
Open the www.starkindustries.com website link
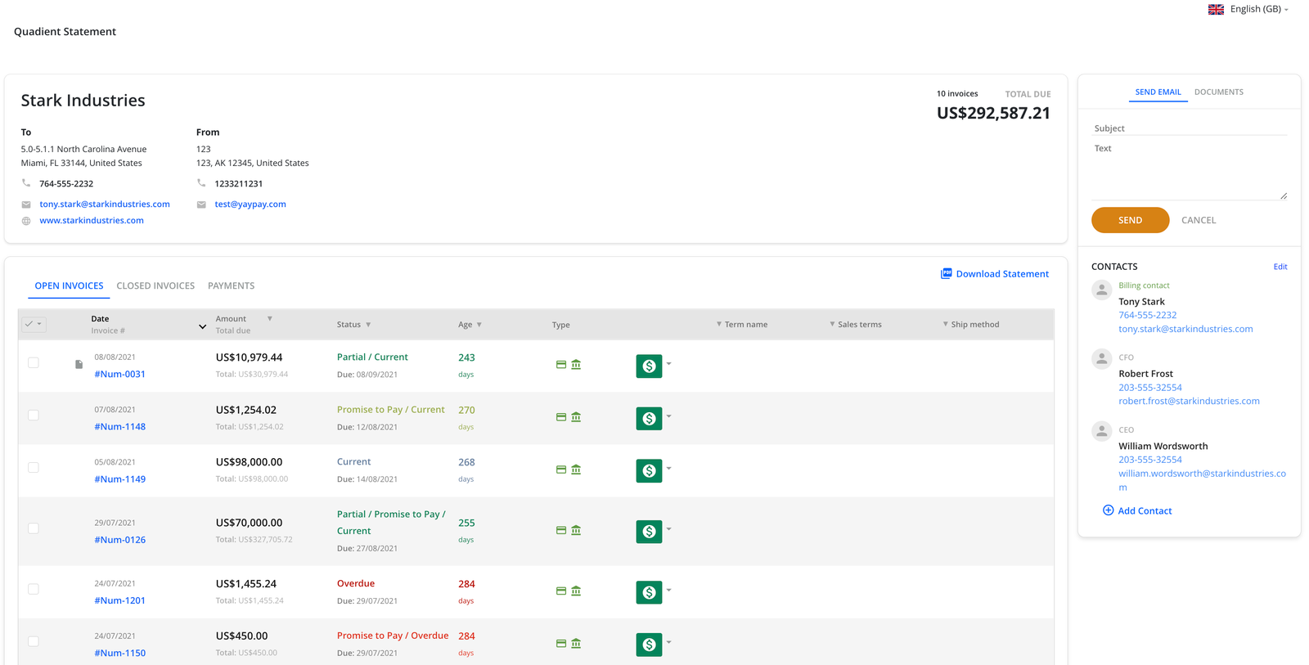[x=92, y=220]
